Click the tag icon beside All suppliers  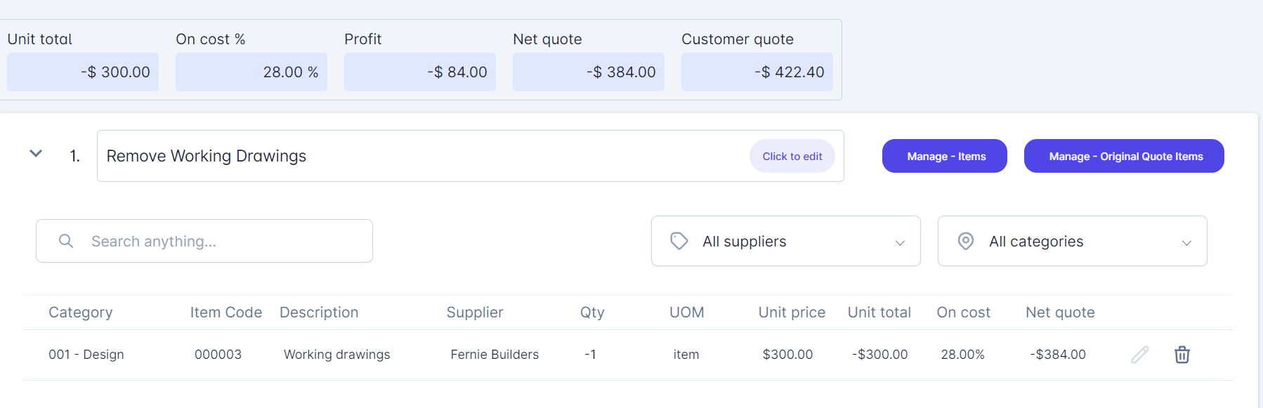(x=679, y=241)
